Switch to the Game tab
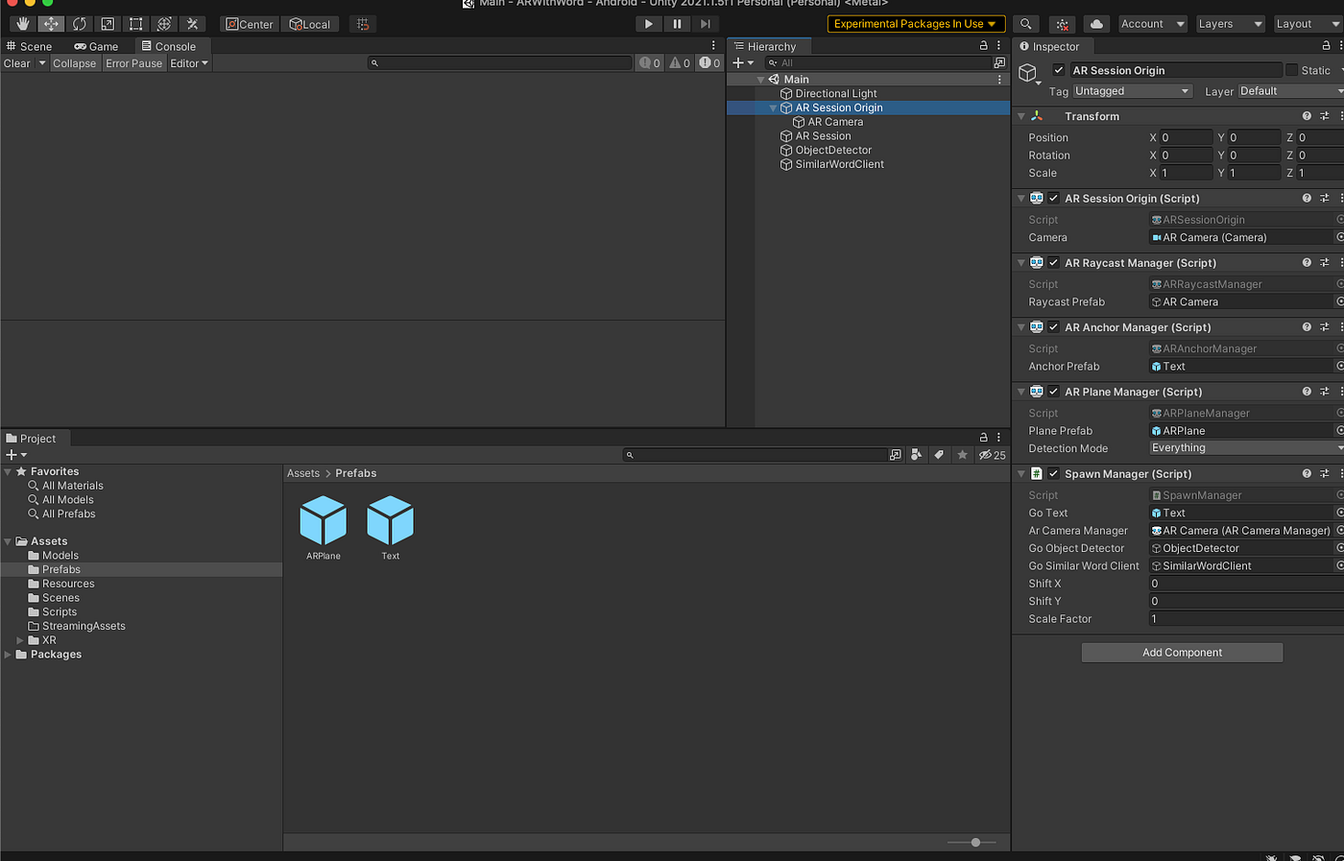1344x861 pixels. 97,46
